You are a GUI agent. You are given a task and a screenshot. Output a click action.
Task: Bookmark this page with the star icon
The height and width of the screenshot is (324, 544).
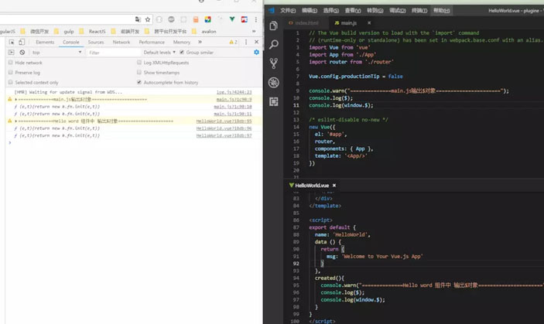(148, 19)
